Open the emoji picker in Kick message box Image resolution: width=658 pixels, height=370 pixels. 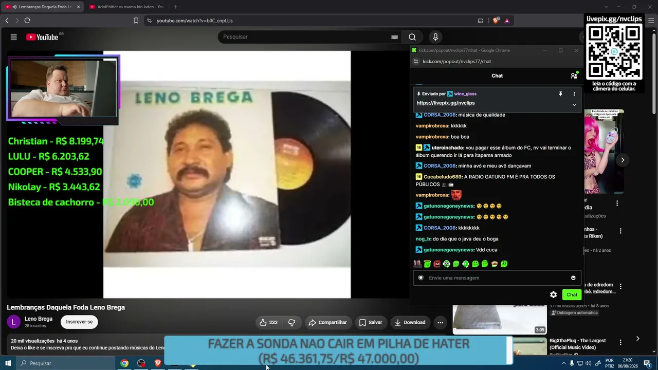pyautogui.click(x=573, y=278)
